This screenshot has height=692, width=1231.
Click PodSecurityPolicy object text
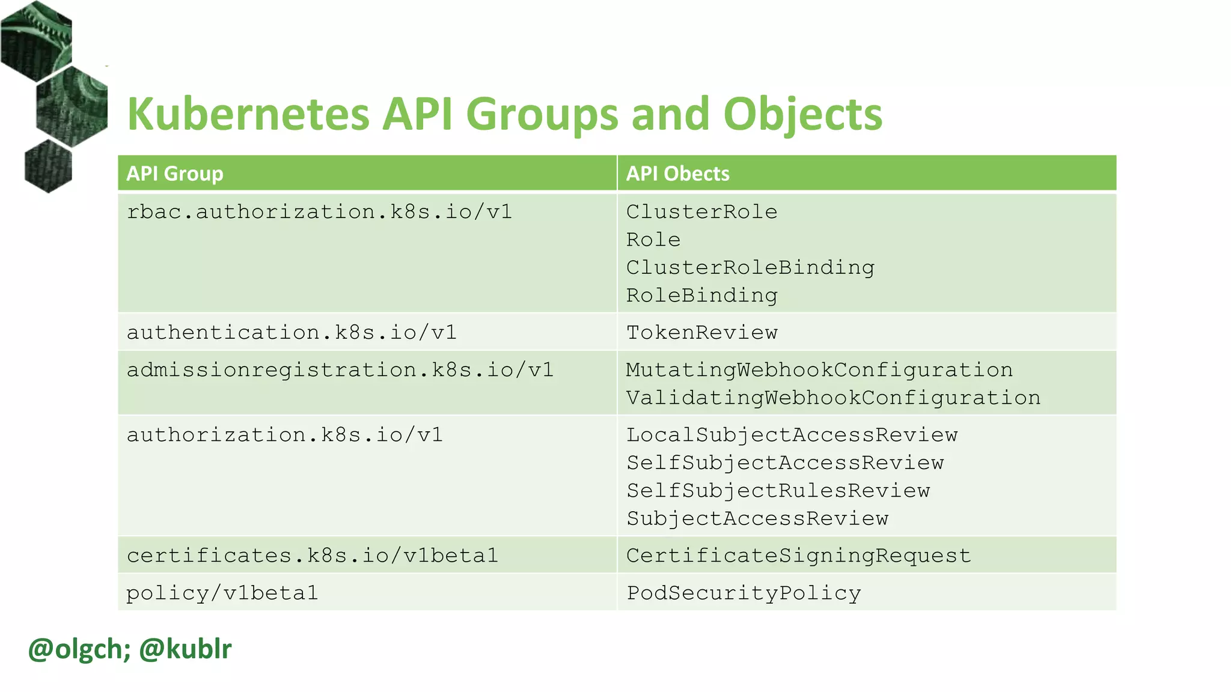[x=744, y=593]
